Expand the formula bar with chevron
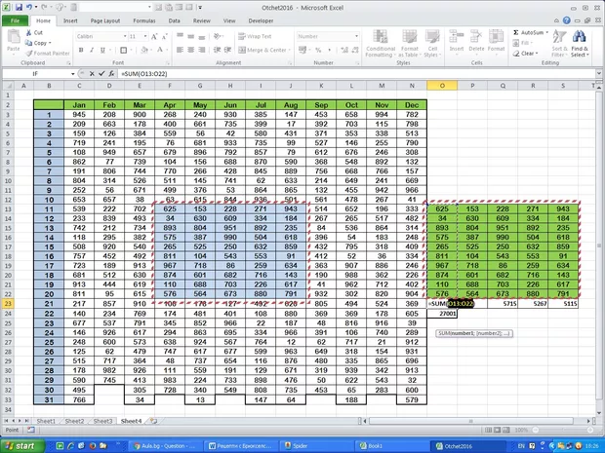605x453 pixels. (x=598, y=74)
